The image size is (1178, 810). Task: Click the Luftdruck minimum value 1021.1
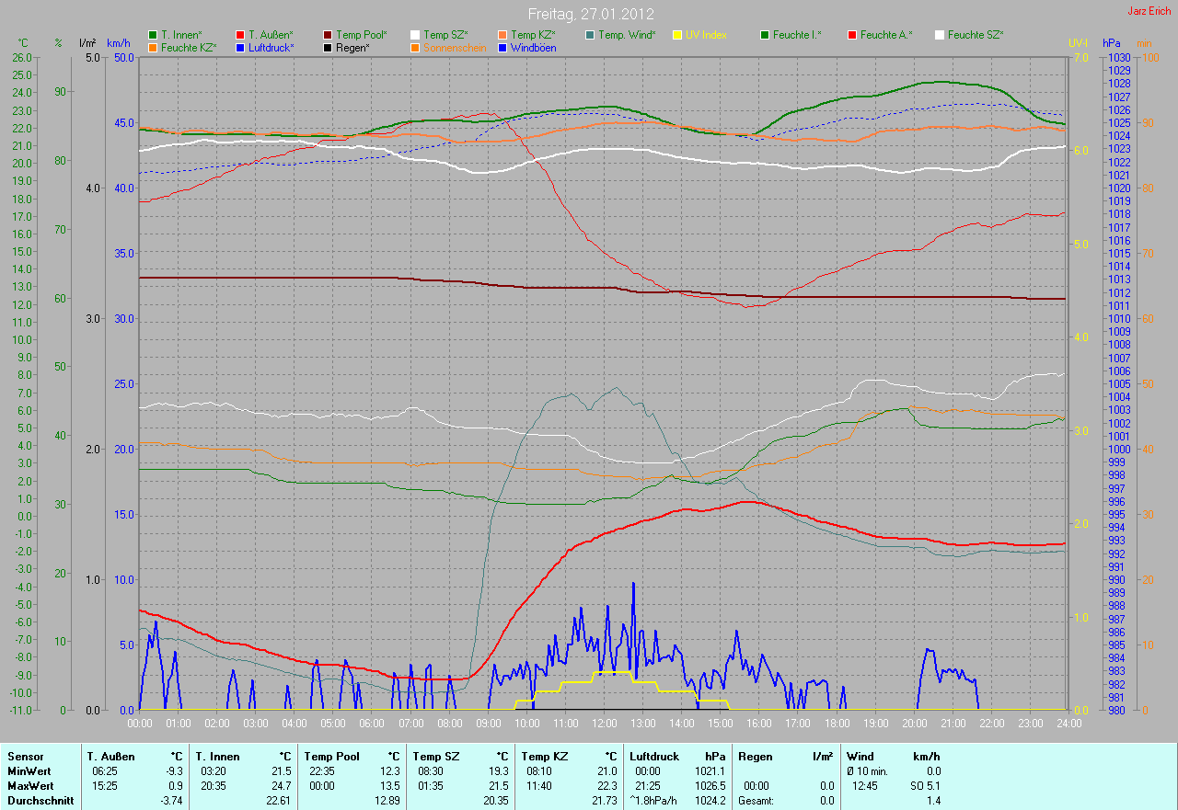(710, 771)
